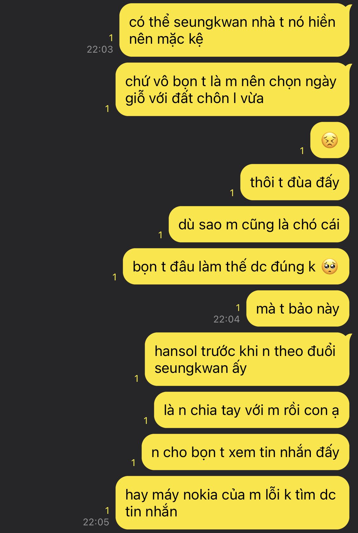Tap the 22:05 timestamp

(96, 522)
